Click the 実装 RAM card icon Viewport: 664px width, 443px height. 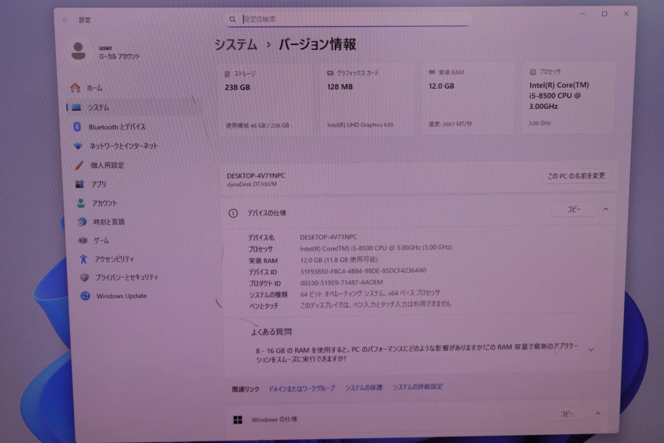pos(432,72)
